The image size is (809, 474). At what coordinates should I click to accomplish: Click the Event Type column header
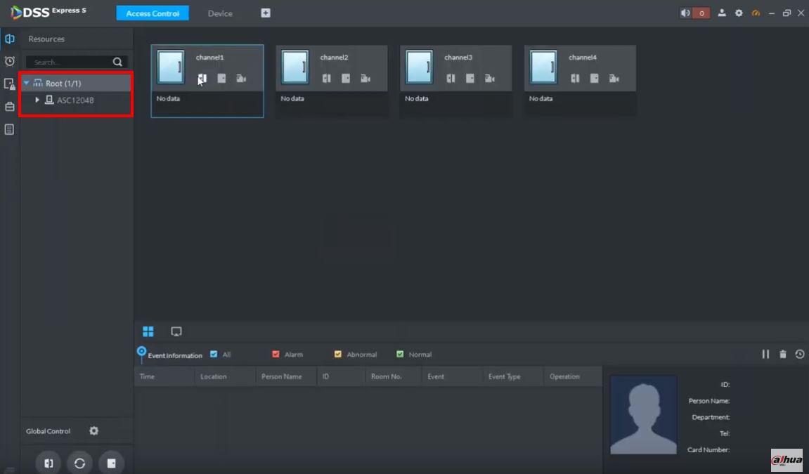coord(513,376)
